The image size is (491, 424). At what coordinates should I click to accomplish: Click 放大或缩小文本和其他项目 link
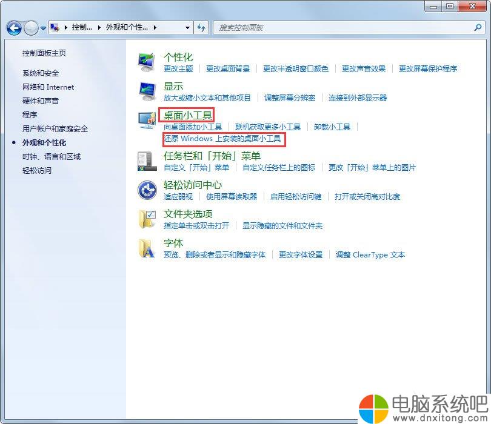click(207, 98)
